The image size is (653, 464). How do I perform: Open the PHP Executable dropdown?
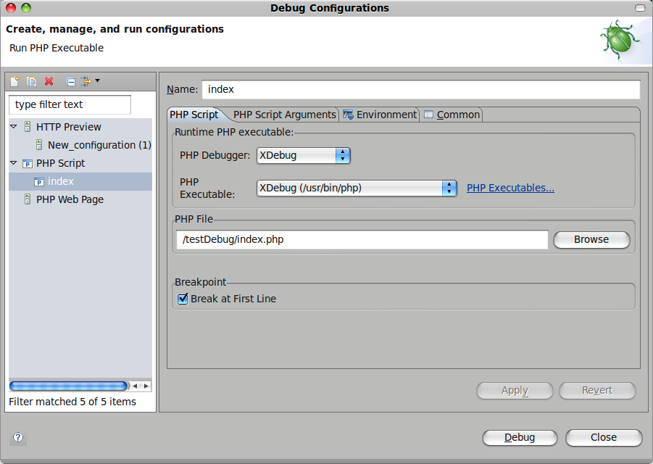coord(449,188)
